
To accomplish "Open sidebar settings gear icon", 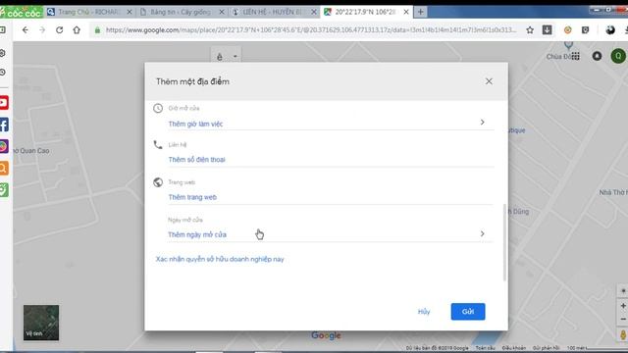I will [3, 53].
